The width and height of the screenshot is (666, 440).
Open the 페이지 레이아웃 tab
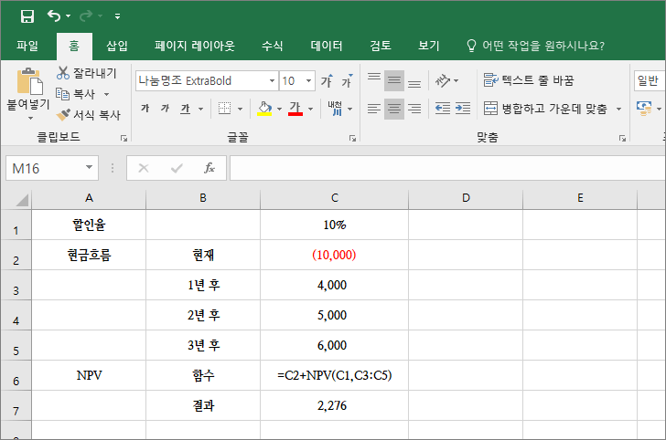(195, 46)
